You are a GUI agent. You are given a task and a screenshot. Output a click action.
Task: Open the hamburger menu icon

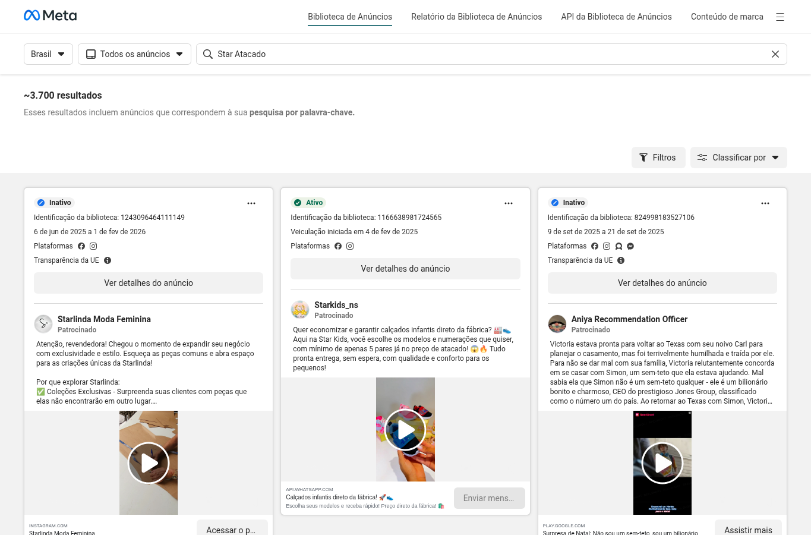(780, 17)
